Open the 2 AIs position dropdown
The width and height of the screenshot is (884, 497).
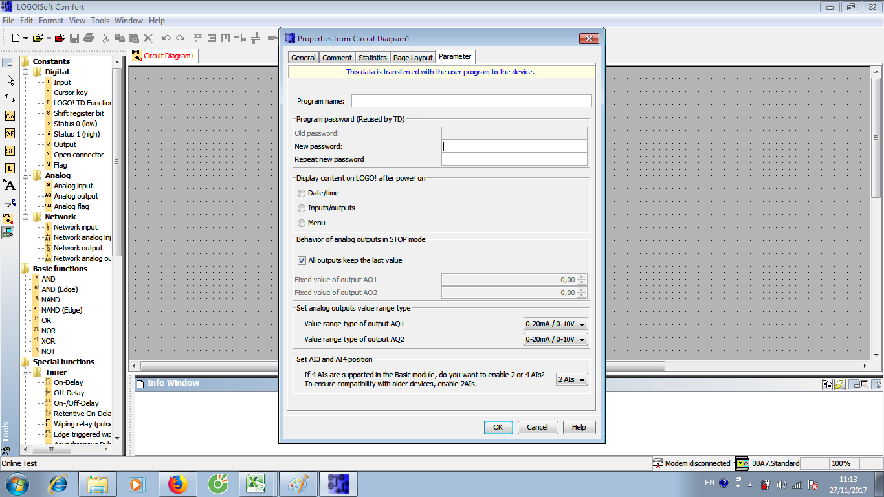[572, 380]
